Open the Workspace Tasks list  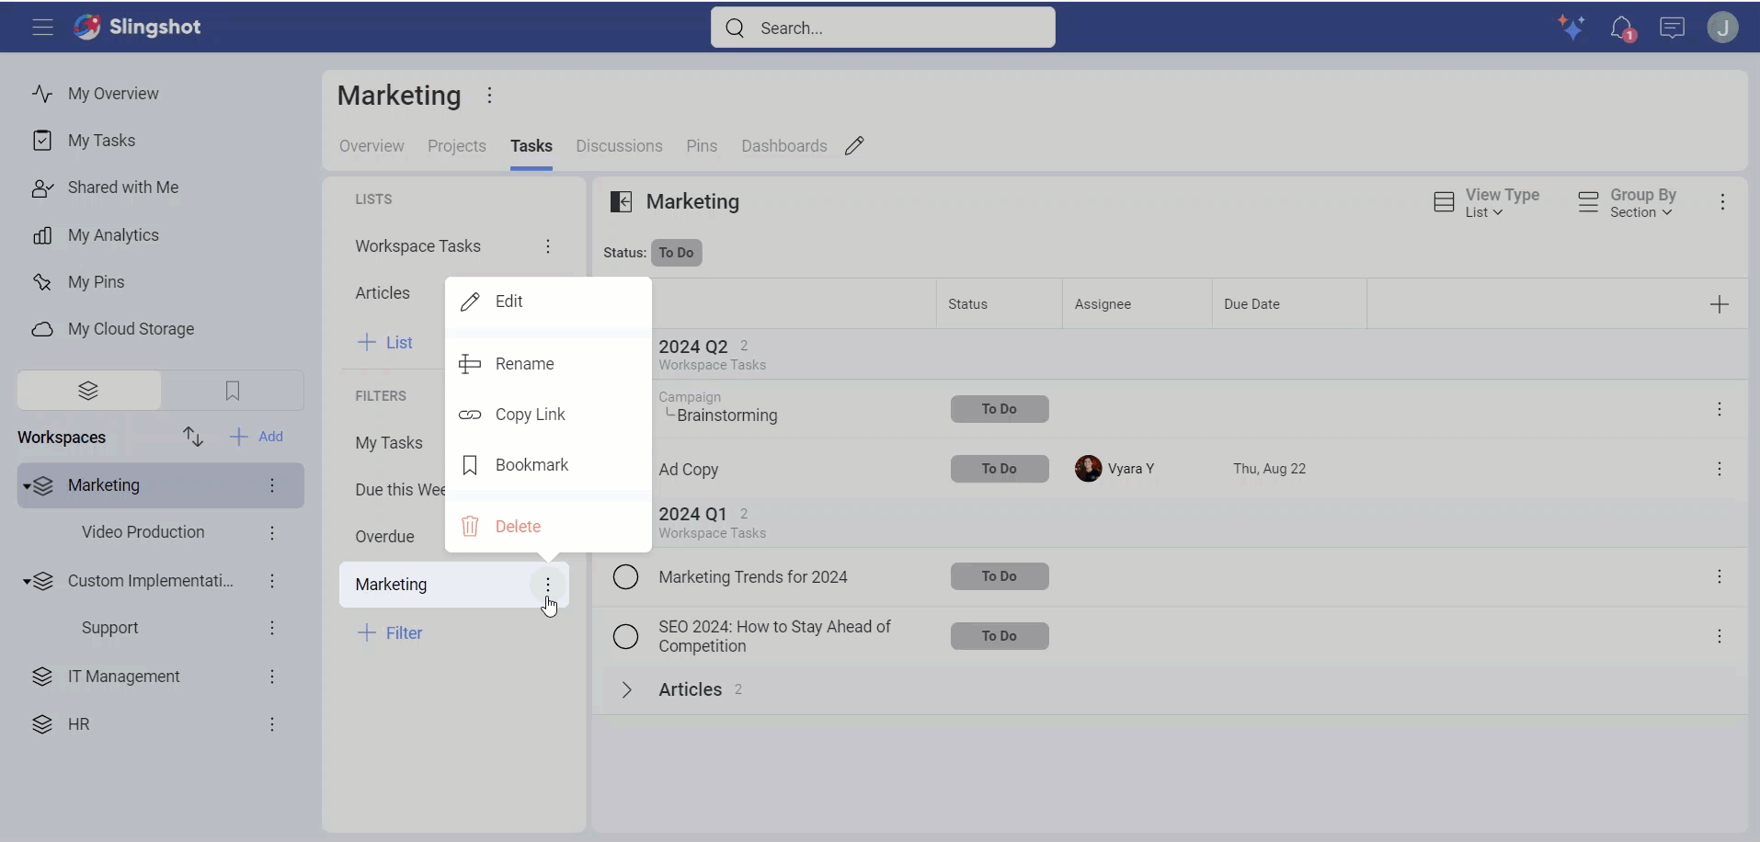pyautogui.click(x=418, y=246)
